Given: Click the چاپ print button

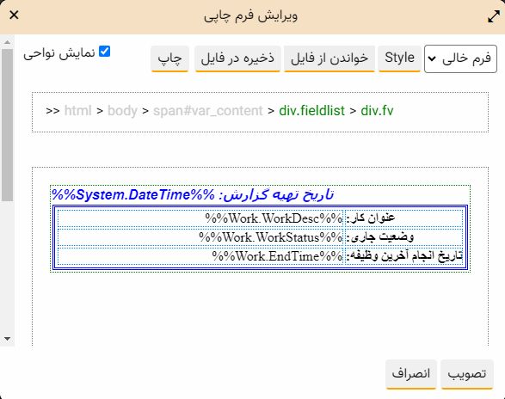Looking at the screenshot, I should [169, 58].
